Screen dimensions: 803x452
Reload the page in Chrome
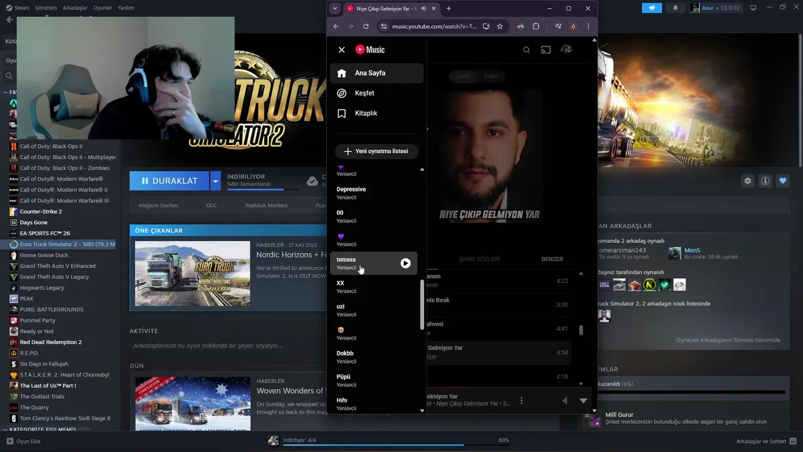click(366, 26)
